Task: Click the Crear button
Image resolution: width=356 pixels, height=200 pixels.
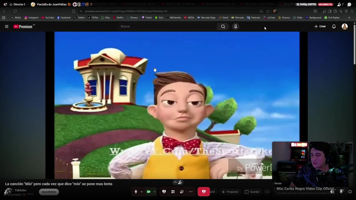Action: pos(320,26)
